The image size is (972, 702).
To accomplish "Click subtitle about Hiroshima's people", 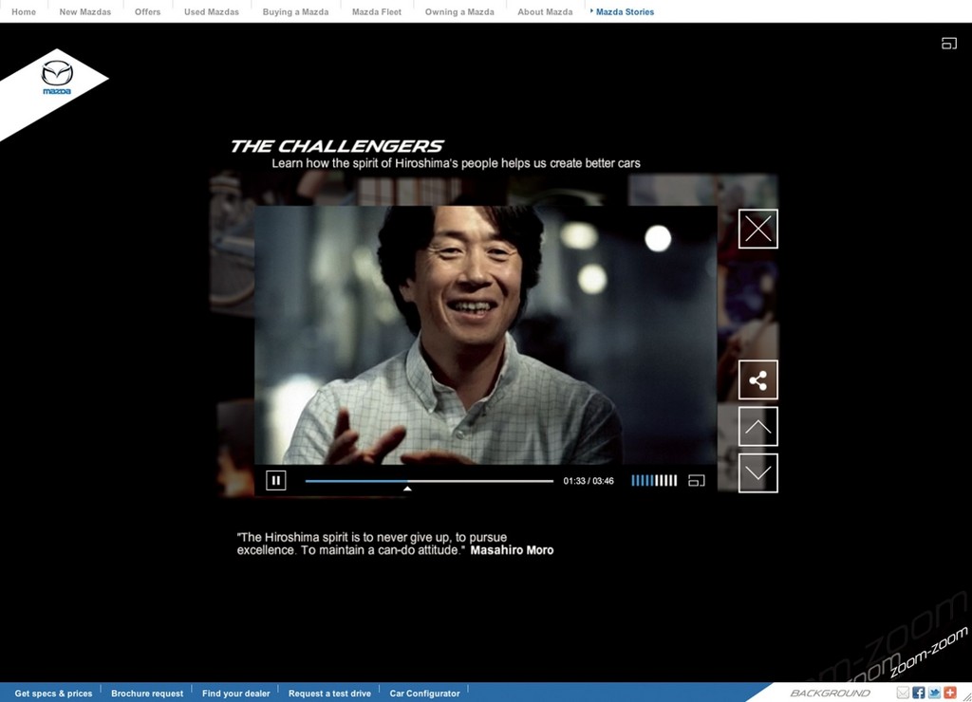I will pos(456,163).
